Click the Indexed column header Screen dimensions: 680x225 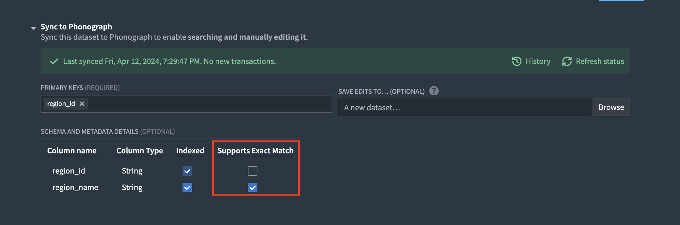point(190,151)
